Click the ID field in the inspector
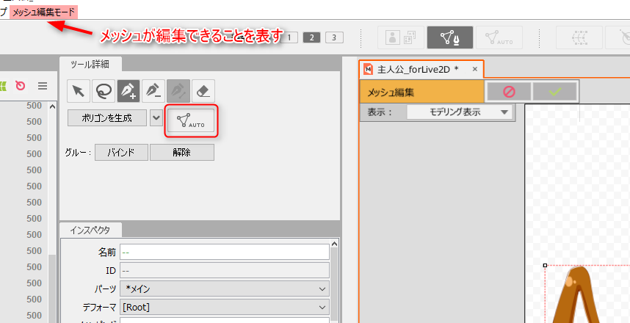The height and width of the screenshot is (323, 630). coord(224,270)
